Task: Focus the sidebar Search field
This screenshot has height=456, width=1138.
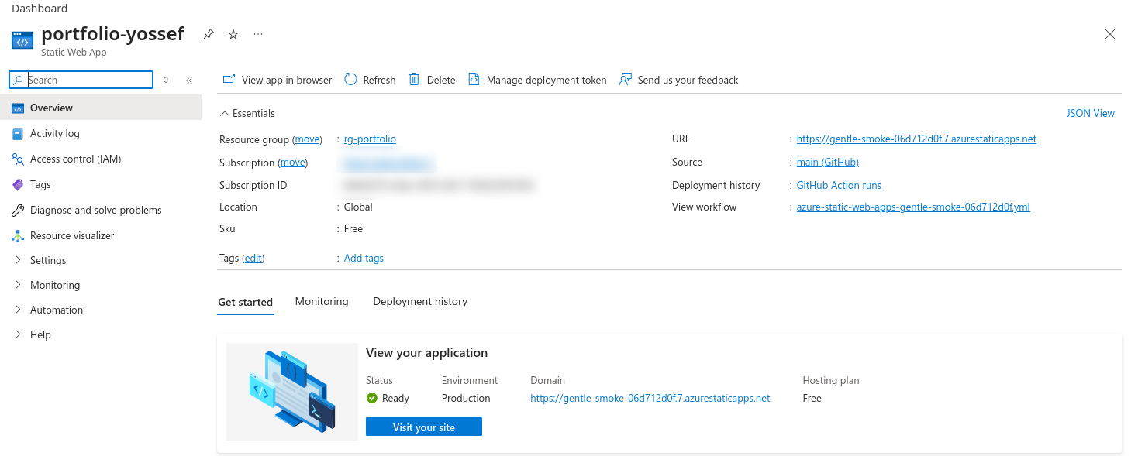Action: 81,80
